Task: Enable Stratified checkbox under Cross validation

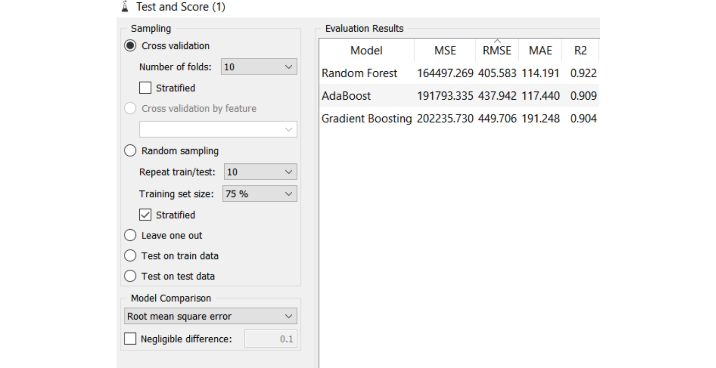Action: [145, 88]
